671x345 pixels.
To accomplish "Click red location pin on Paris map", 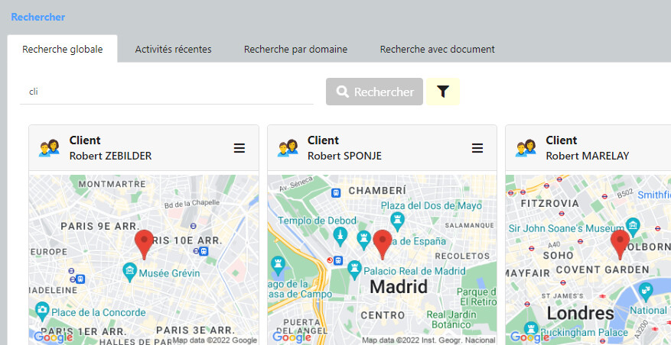I will (144, 245).
